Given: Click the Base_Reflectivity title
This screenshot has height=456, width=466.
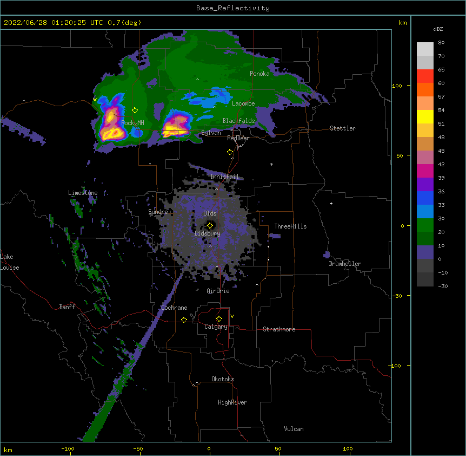Looking at the screenshot, I should 233,8.
